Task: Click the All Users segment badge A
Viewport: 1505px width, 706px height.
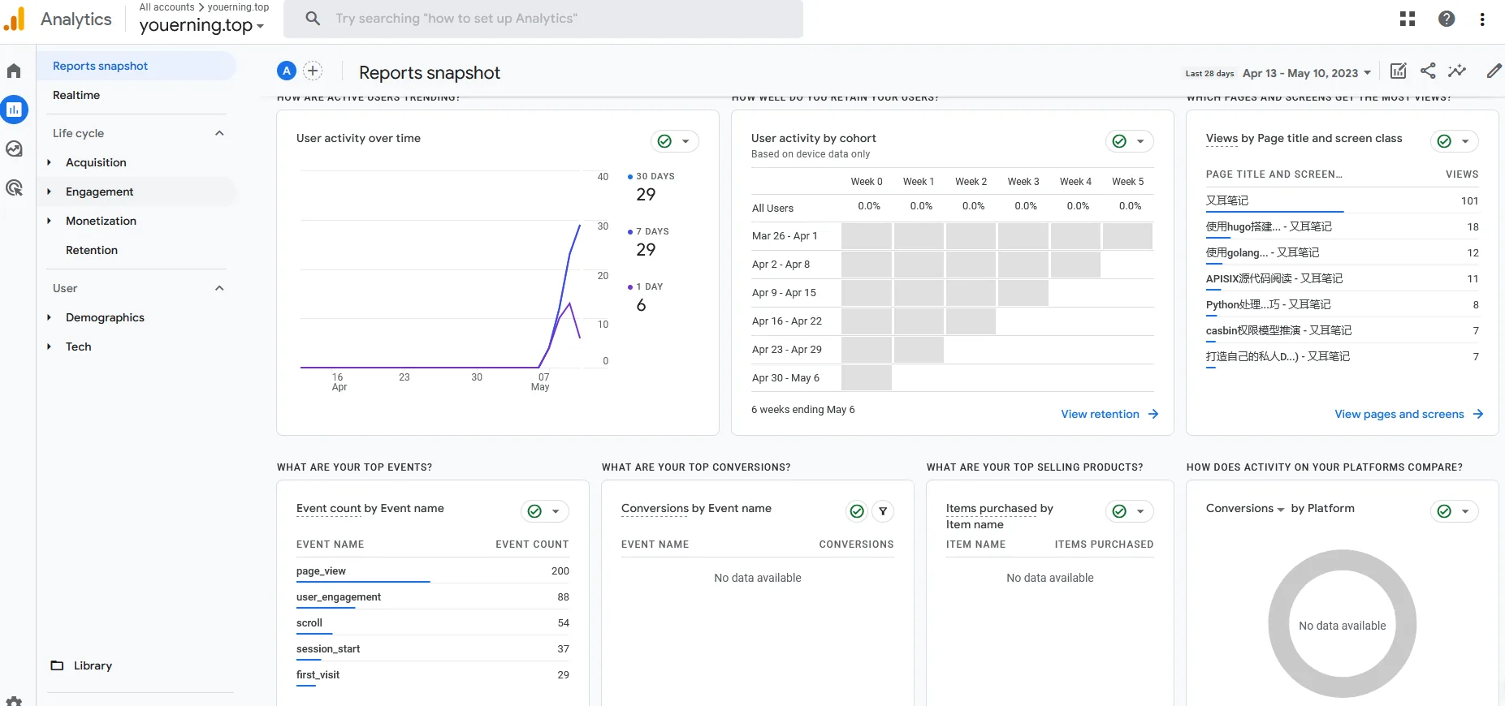Action: 287,71
